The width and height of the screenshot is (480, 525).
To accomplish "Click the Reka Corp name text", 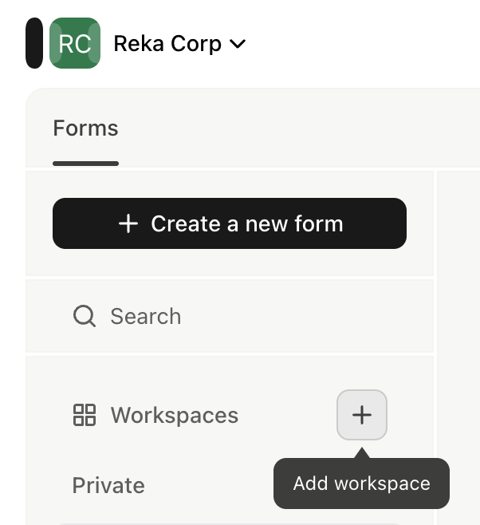I will [x=167, y=44].
